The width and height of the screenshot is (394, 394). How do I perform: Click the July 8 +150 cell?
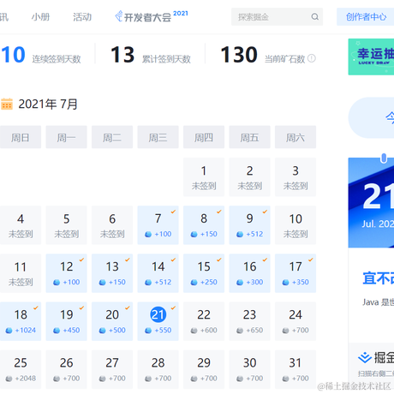click(x=204, y=225)
